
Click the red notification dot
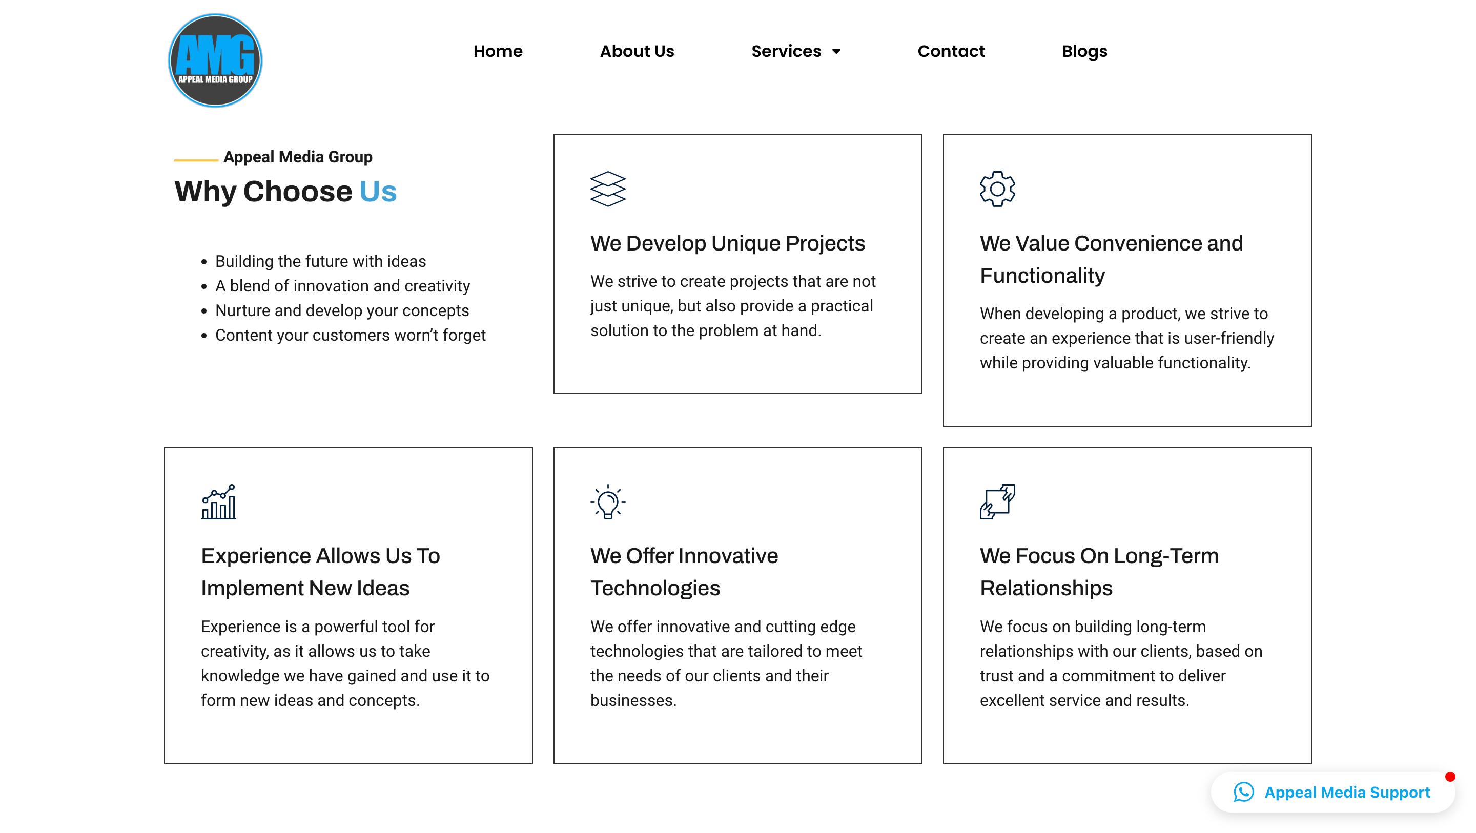(x=1450, y=776)
